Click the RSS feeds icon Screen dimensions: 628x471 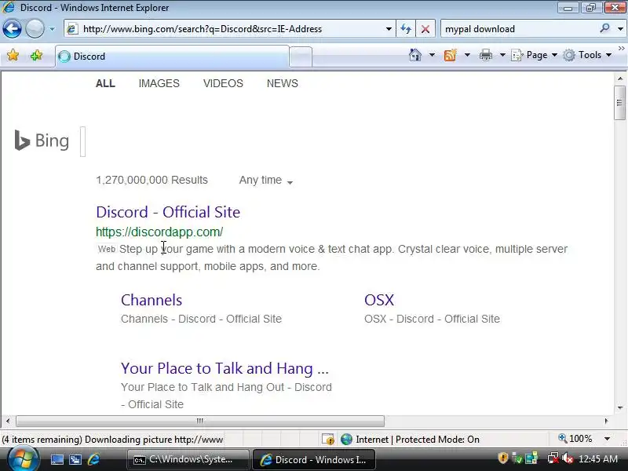pos(450,55)
